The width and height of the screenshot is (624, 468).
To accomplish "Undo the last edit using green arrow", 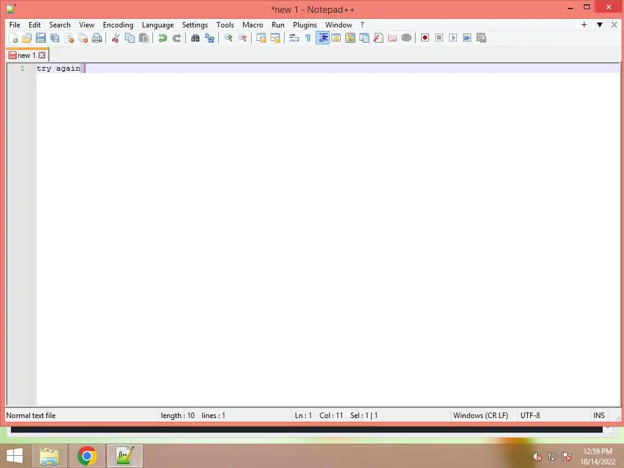I will 162,38.
